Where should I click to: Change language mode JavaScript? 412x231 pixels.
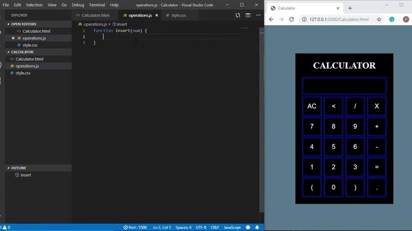[232, 227]
